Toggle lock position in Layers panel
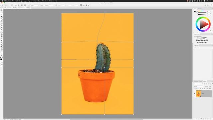 pos(200,89)
